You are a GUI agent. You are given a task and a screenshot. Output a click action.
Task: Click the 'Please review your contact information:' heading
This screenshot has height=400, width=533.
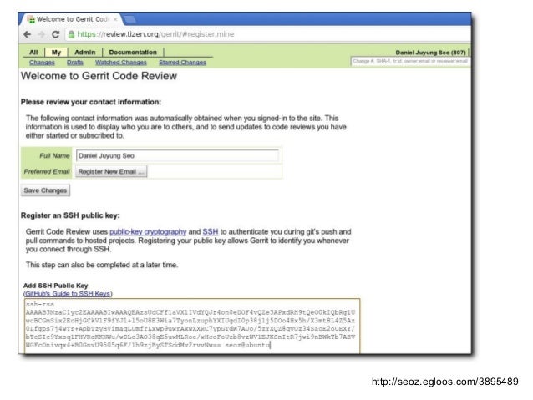coord(91,102)
